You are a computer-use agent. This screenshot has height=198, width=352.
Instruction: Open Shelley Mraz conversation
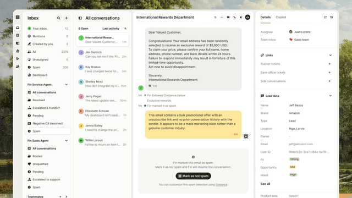[102, 84]
